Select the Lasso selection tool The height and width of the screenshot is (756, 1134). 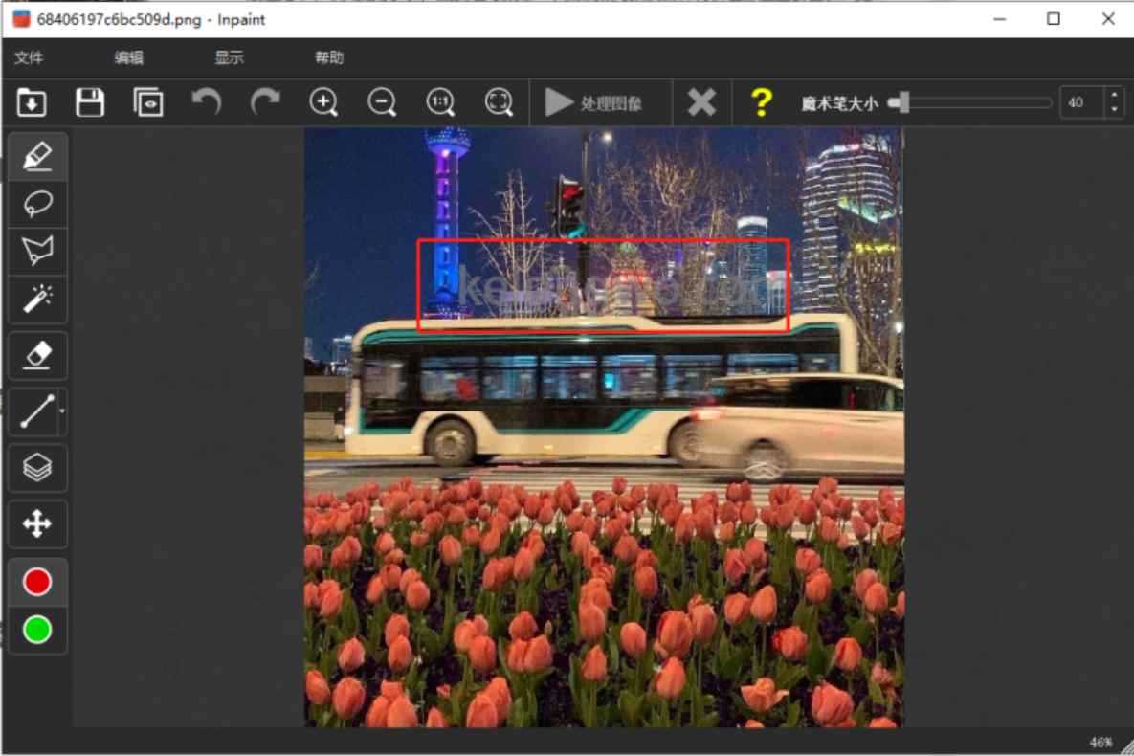[x=37, y=204]
